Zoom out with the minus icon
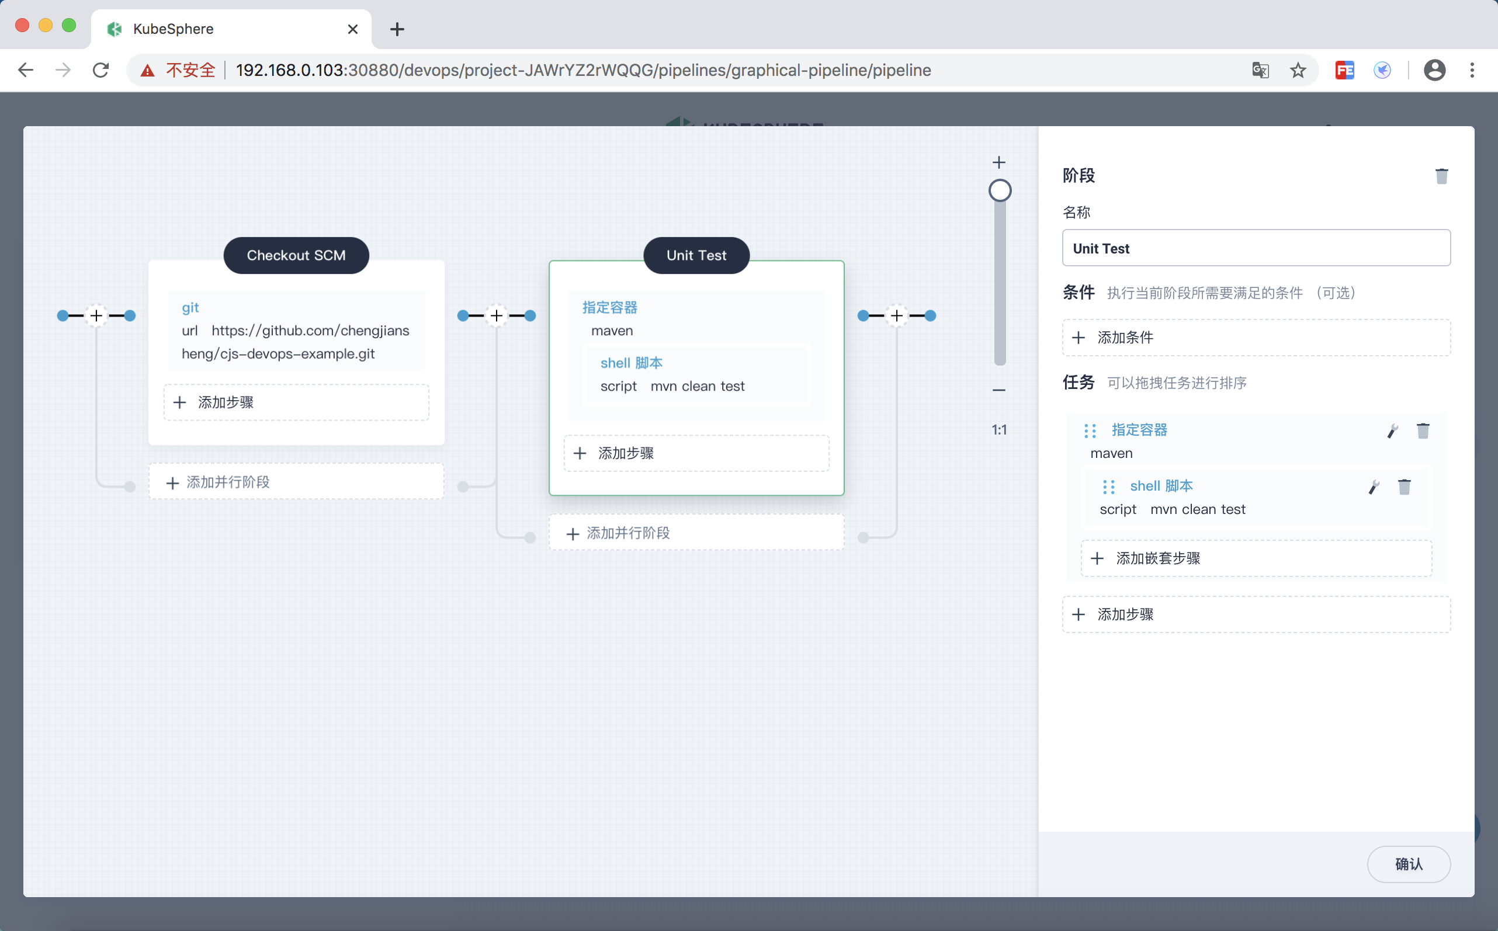The image size is (1498, 931). click(x=999, y=390)
